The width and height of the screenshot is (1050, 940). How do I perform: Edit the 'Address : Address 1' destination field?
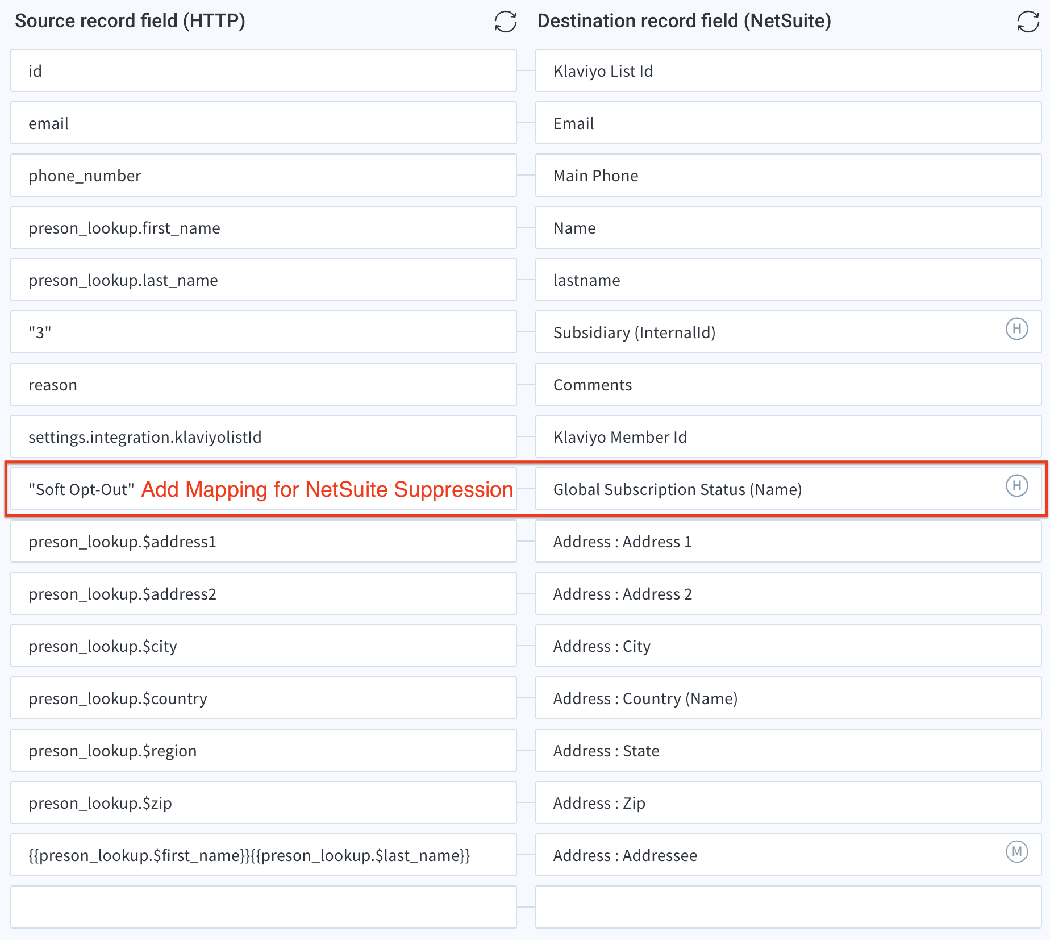[x=789, y=541]
